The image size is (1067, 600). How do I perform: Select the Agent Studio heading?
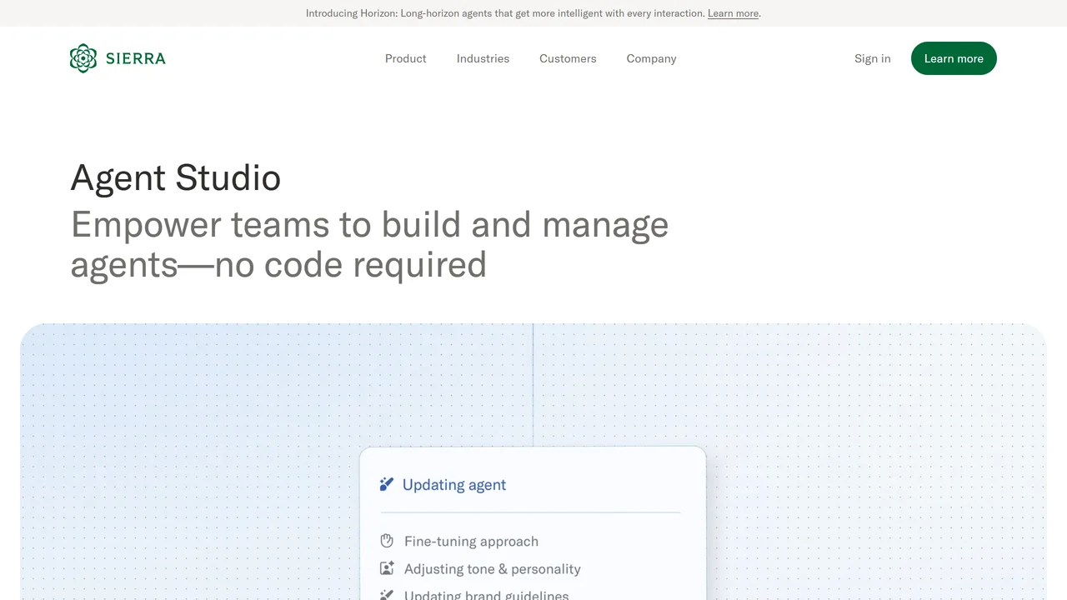[176, 177]
